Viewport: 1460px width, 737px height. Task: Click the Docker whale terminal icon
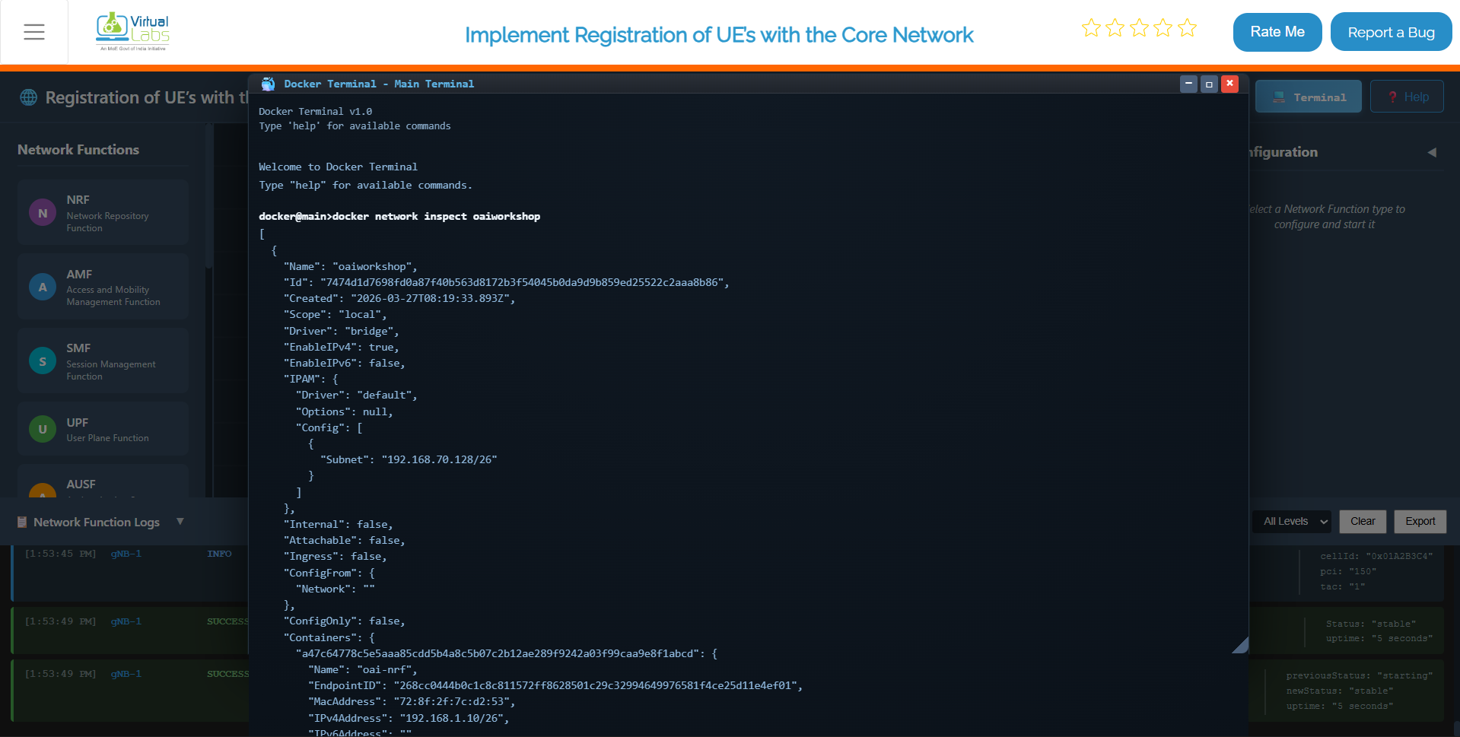pos(268,84)
